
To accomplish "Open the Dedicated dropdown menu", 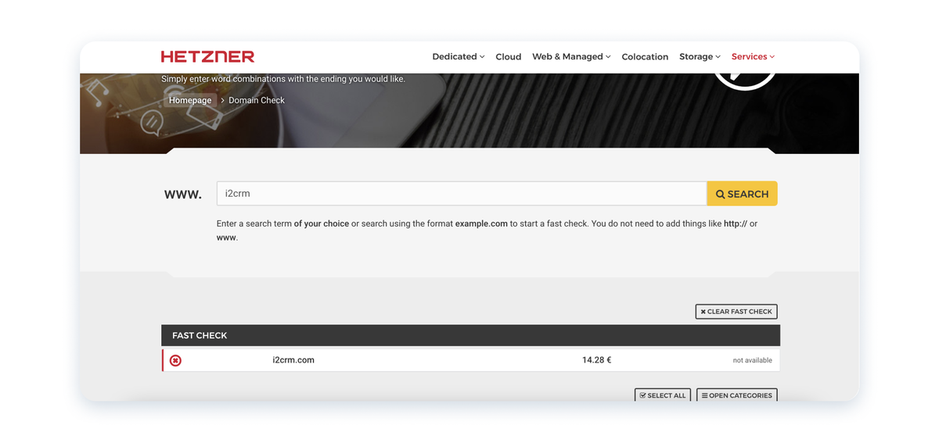I will (x=459, y=56).
